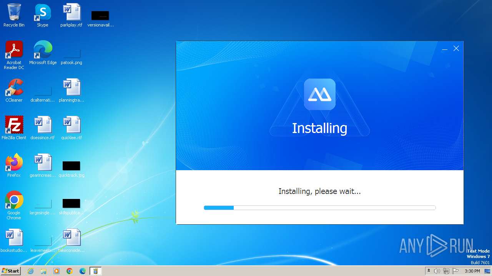This screenshot has width=492, height=276.
Task: Open doessince.rtf document
Action: (x=43, y=128)
